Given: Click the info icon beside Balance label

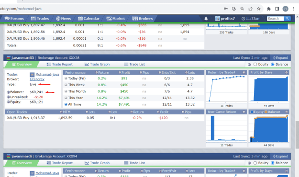Looking at the screenshot, I should click(x=8, y=92).
